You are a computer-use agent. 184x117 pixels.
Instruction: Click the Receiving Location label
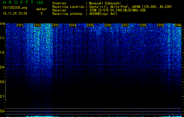click(x=68, y=7)
